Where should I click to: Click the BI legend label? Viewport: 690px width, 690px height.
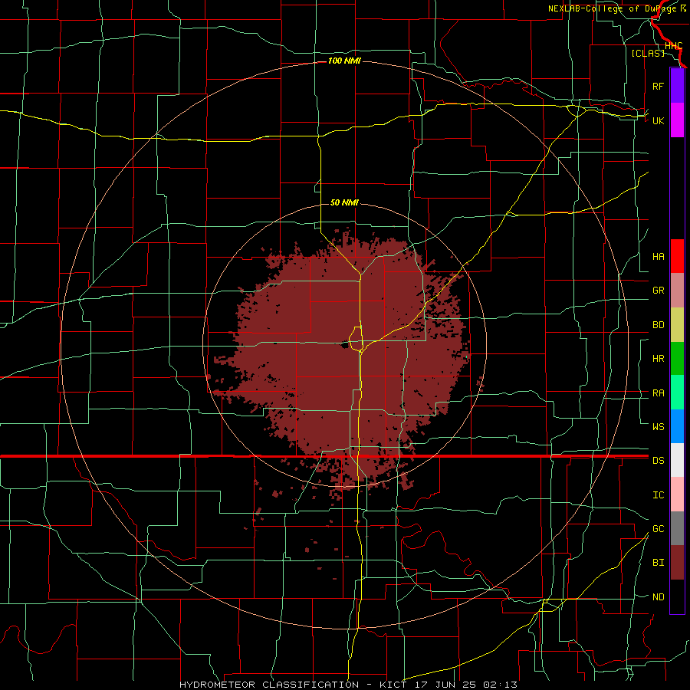click(x=658, y=563)
